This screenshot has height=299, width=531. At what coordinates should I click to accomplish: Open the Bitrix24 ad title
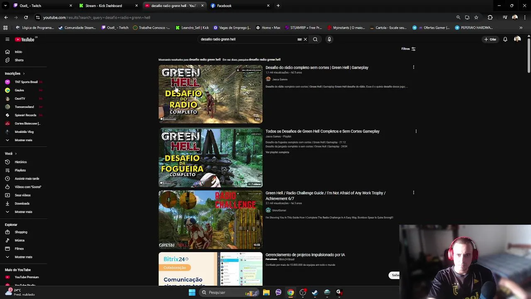click(x=305, y=255)
